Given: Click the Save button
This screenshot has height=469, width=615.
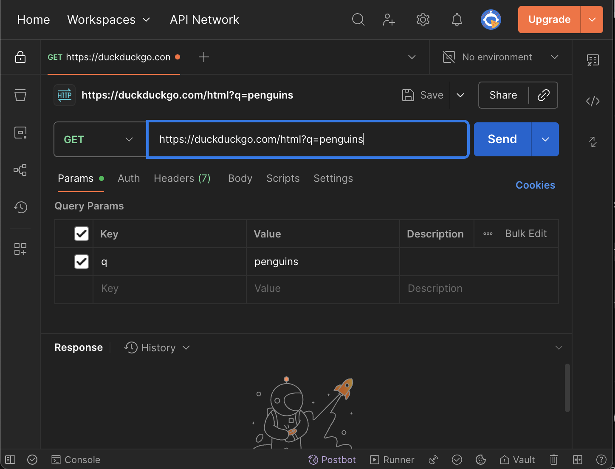Looking at the screenshot, I should 423,95.
